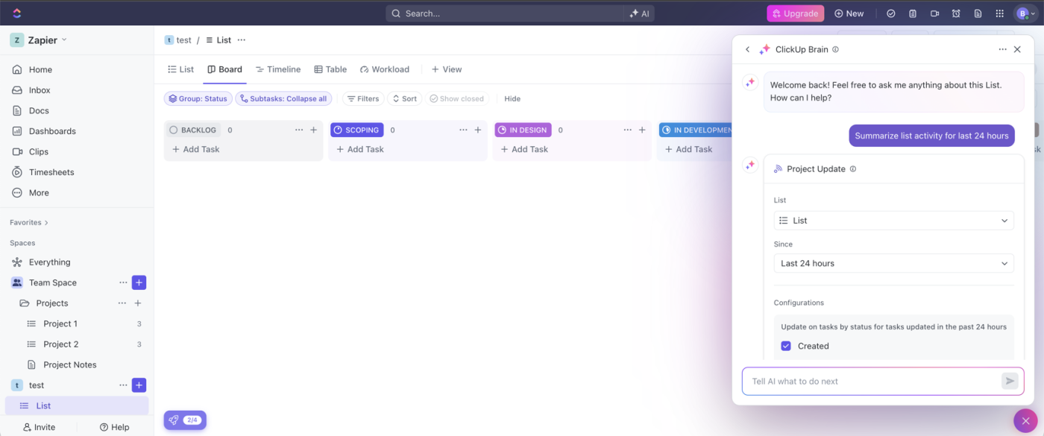Open Zapier workspace dropdown

[x=39, y=40]
